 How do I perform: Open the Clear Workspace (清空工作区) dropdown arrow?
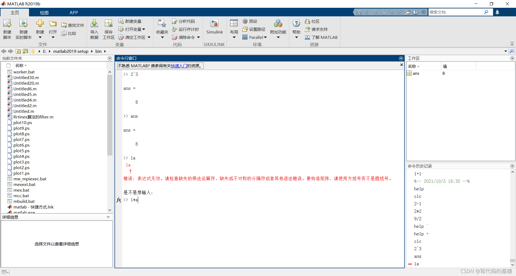[x=149, y=37]
